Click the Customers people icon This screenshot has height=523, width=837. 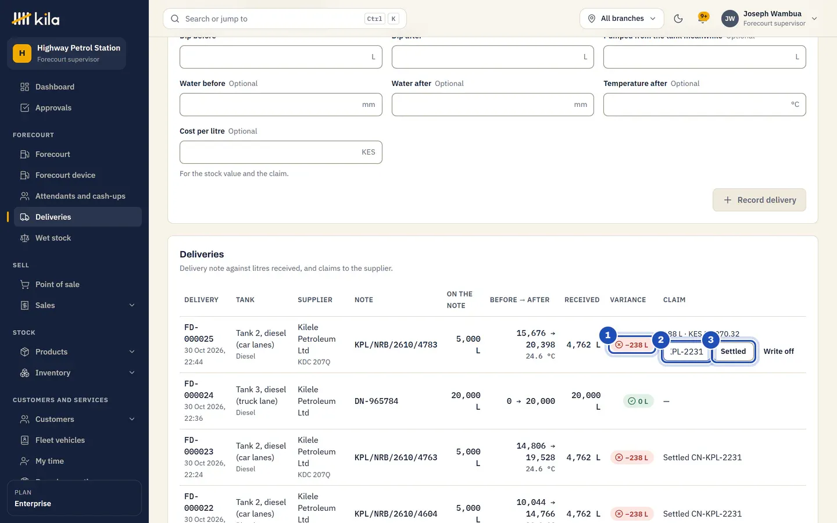[24, 419]
